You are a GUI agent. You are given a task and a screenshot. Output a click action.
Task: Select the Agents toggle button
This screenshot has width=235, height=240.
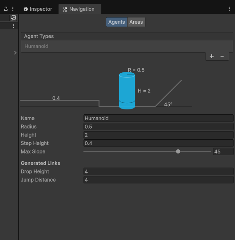pos(117,22)
